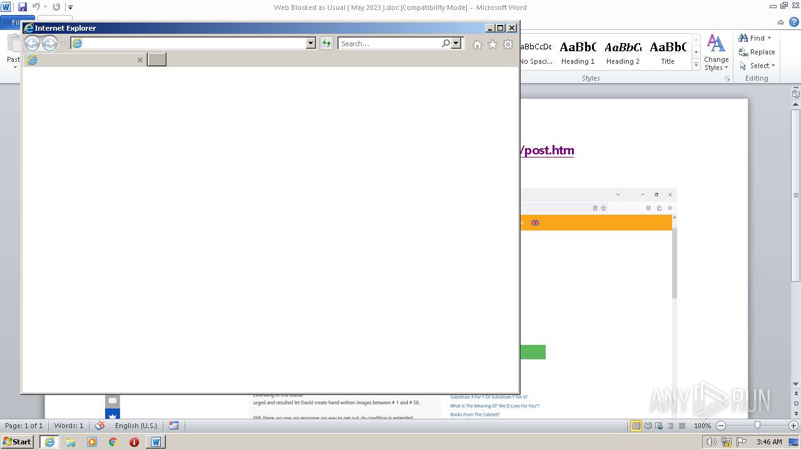Open the Select dropdown in Editing
The image size is (801, 450).
click(757, 66)
